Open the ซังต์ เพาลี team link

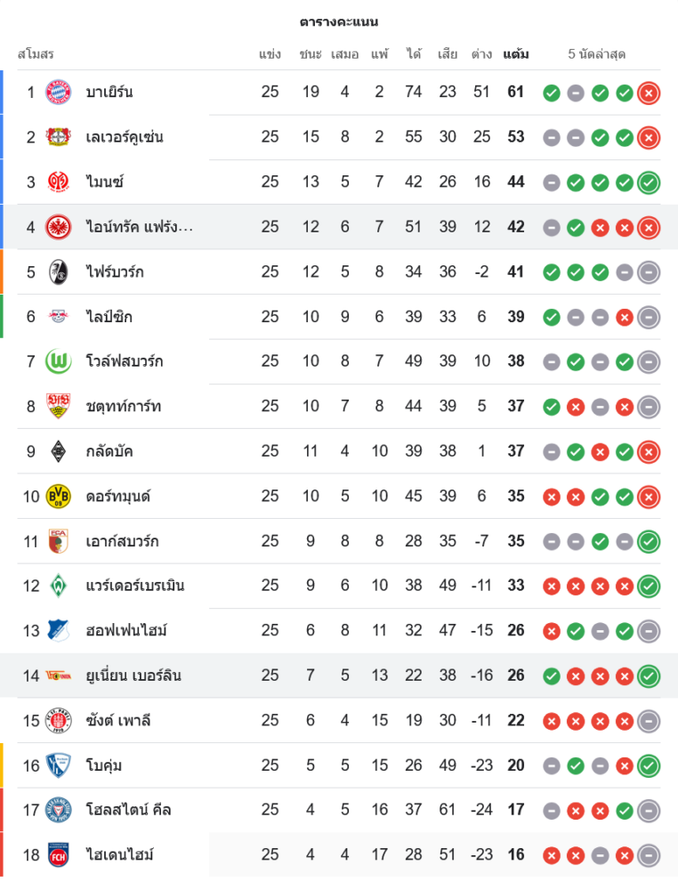tap(118, 720)
